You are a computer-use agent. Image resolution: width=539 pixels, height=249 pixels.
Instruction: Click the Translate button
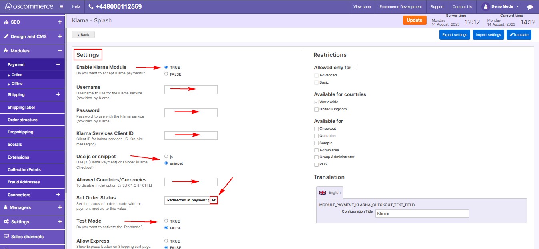tap(519, 35)
